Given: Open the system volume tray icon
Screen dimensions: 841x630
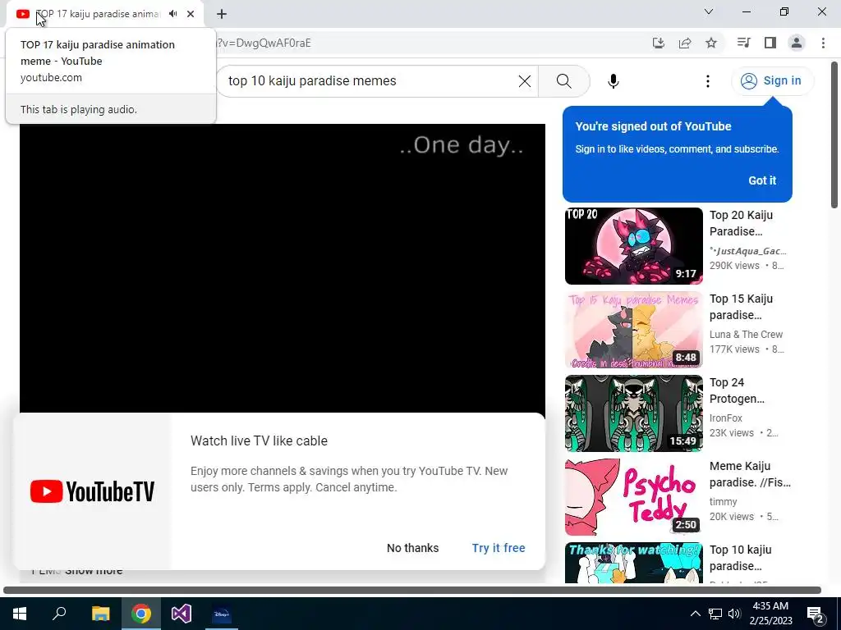Looking at the screenshot, I should (x=734, y=614).
